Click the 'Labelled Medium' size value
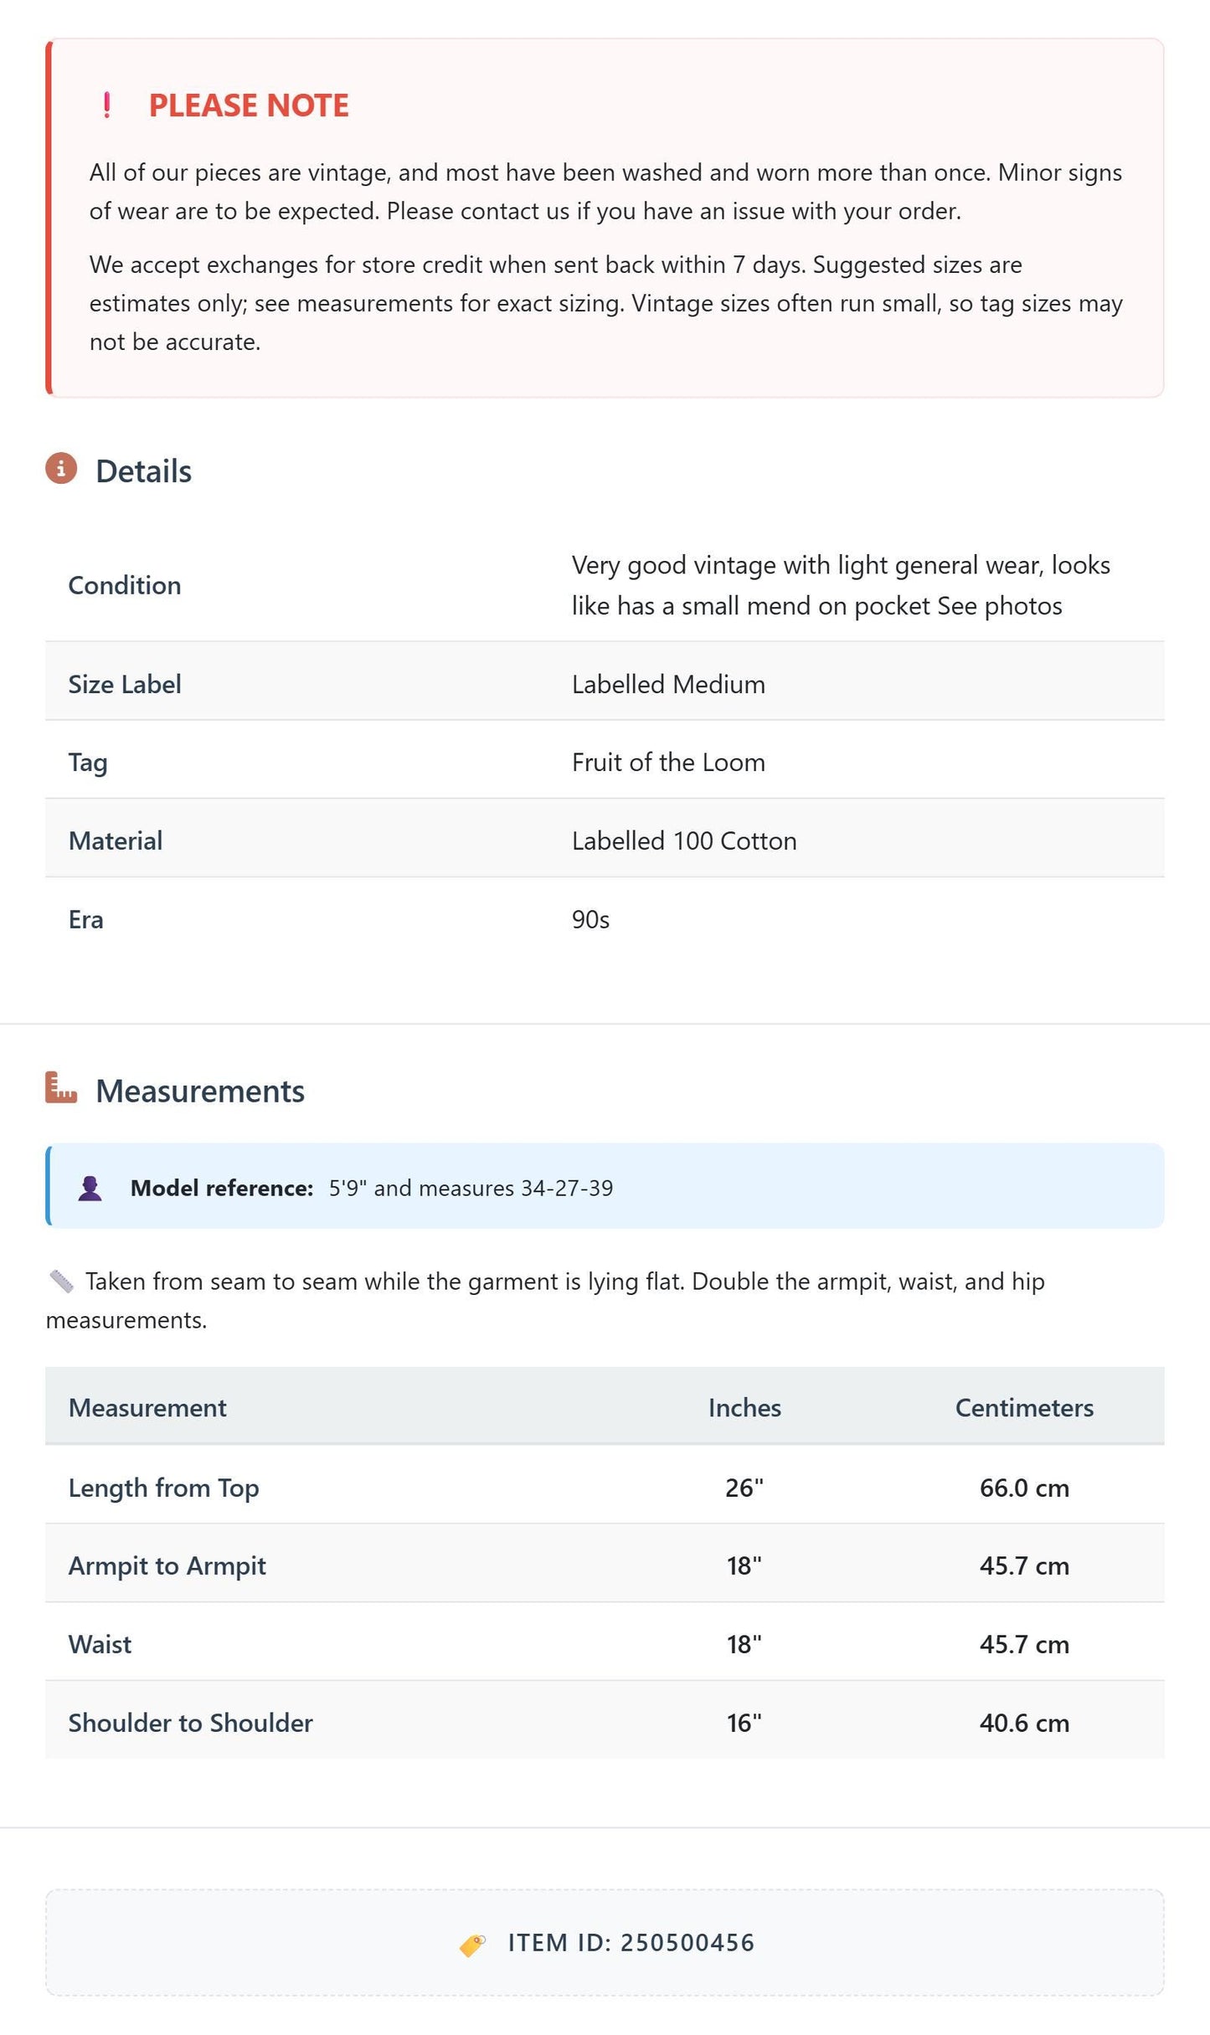This screenshot has width=1210, height=2035. tap(668, 684)
